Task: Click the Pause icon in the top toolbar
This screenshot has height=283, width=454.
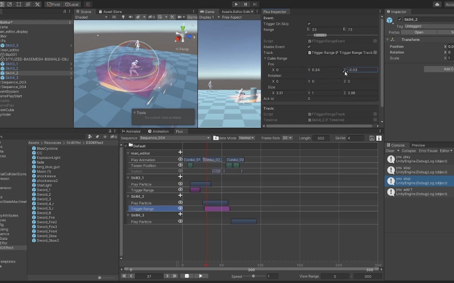Action: coord(245,4)
